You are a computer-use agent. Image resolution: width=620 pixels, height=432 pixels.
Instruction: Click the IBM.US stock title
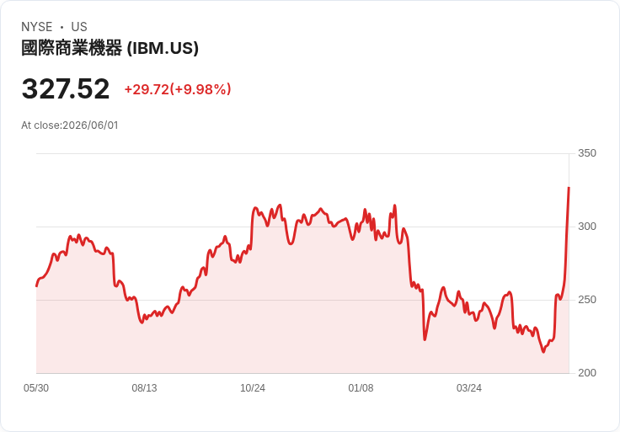[x=110, y=48]
